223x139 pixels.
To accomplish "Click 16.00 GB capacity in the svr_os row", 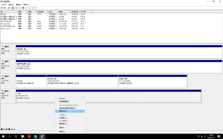I will point(63,29).
